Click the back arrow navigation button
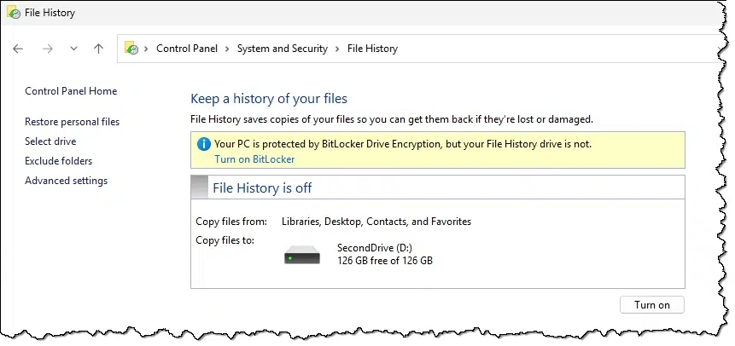Screen dimensions: 735x346 (x=18, y=49)
